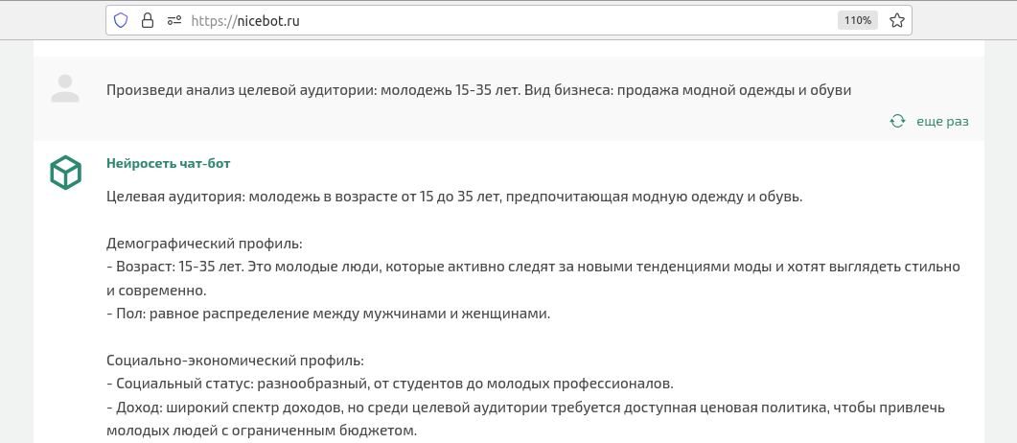
Task: Reset zoom using the 110% badge
Action: 858,21
